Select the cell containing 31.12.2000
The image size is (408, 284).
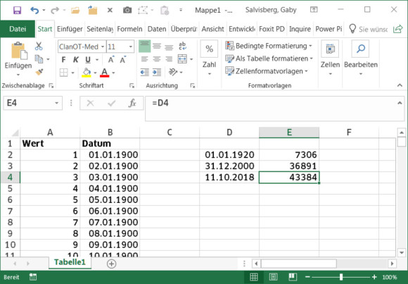tap(229, 166)
